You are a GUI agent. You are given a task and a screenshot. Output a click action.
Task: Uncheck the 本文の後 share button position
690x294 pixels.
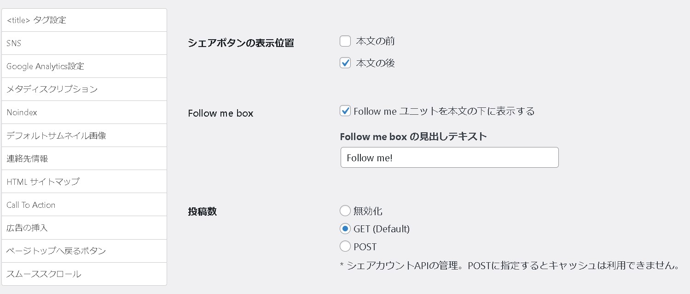tap(345, 63)
